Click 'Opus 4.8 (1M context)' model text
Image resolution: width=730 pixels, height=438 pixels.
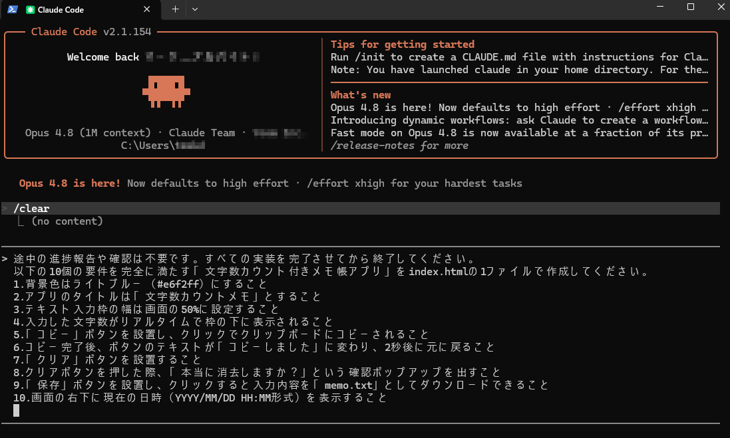pos(88,133)
